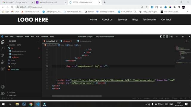The height and width of the screenshot is (107, 191).
Task: Expand the OUTLINE section
Action: tap(12, 92)
